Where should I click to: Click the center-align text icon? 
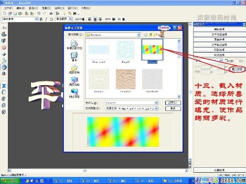[95, 19]
